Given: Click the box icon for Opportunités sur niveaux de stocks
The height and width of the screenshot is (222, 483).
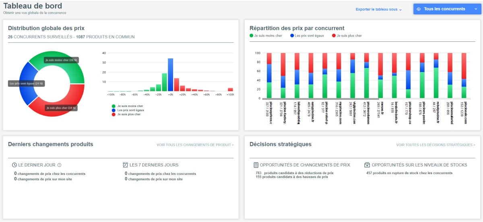Looking at the screenshot, I should (367, 165).
